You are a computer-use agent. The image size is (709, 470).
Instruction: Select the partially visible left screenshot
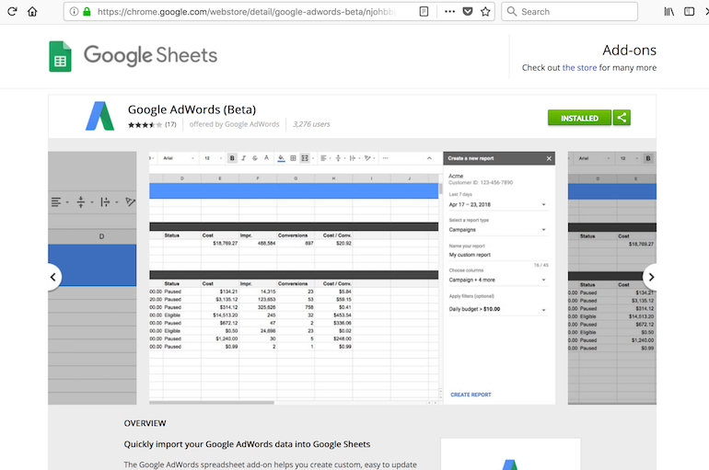tap(92, 278)
